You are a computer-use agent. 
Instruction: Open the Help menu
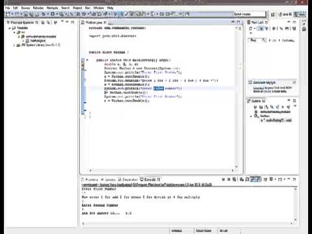click(x=110, y=8)
